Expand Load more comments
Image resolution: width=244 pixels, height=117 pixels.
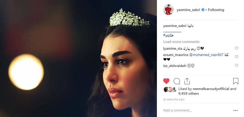(181, 42)
